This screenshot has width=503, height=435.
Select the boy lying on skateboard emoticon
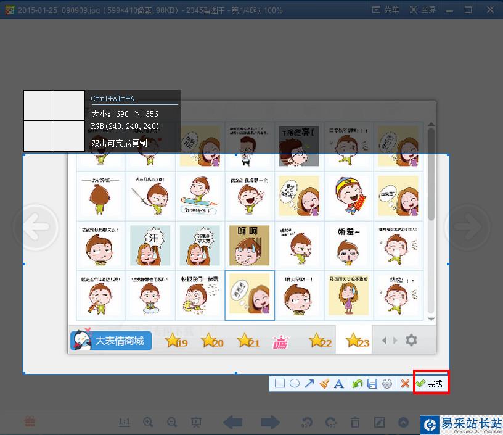pyautogui.click(x=200, y=196)
